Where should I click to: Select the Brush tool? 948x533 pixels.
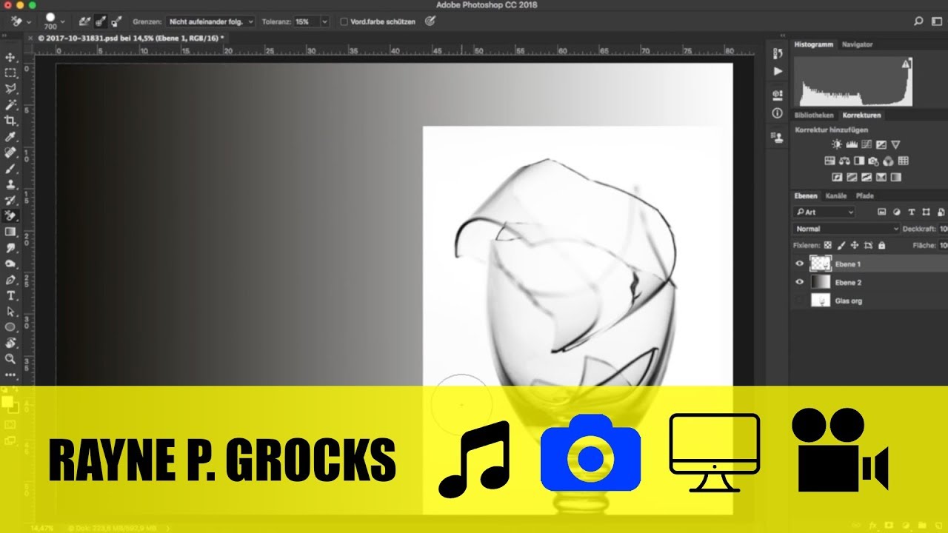[x=10, y=169]
